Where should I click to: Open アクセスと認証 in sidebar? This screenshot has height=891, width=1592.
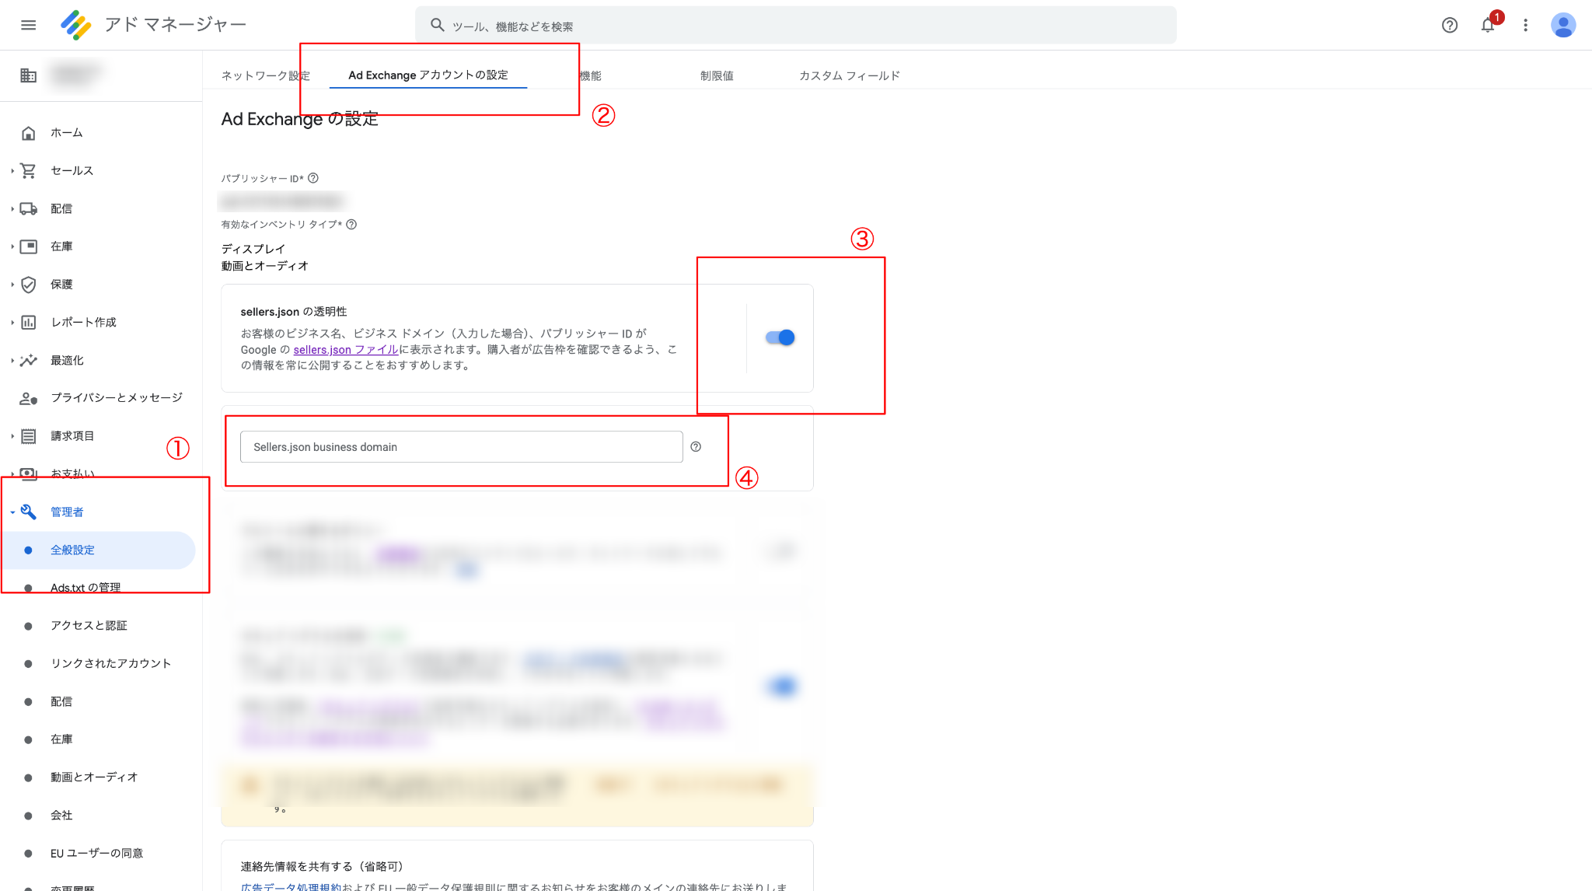click(x=89, y=626)
